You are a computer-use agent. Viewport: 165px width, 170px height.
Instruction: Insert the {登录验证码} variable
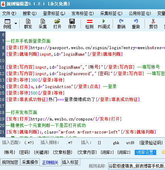click(151, 143)
